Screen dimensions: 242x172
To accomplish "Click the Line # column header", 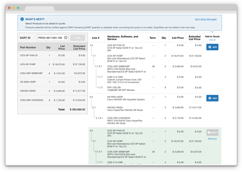I will click(96, 38).
